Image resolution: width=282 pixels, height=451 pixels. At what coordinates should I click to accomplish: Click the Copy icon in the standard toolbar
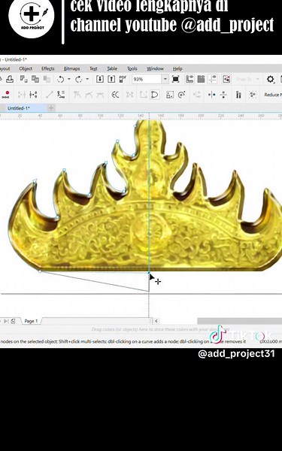pos(35,79)
